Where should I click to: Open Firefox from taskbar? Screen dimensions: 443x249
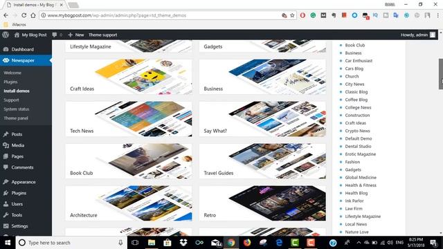click(247, 243)
